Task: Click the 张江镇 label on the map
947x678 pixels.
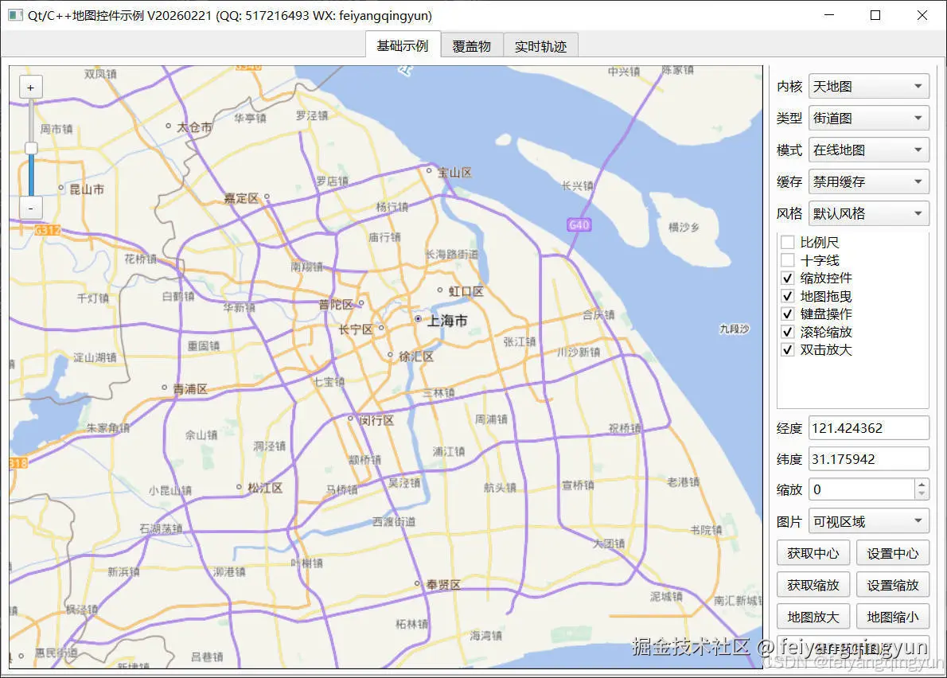Action: [x=520, y=341]
